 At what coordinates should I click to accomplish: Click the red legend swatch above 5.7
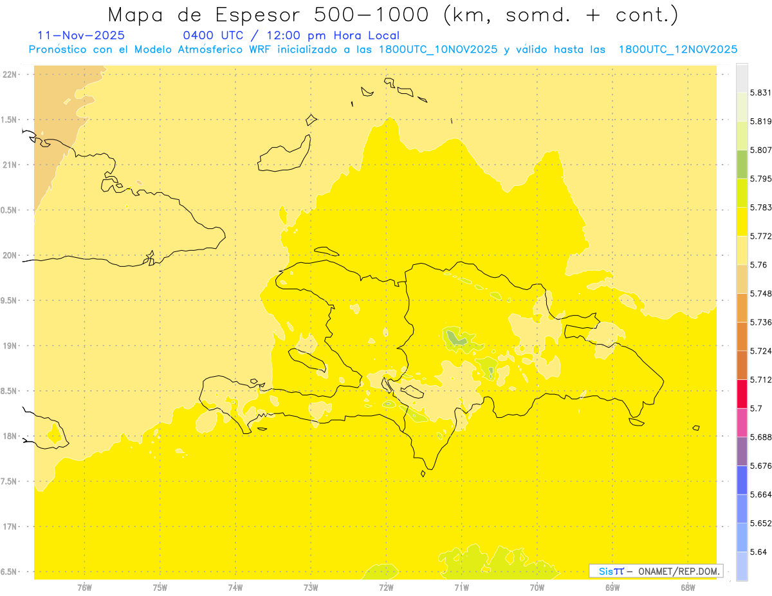tap(742, 393)
